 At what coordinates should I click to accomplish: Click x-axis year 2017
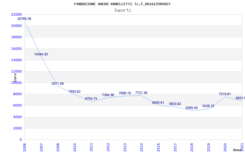pyautogui.click(x=175, y=147)
